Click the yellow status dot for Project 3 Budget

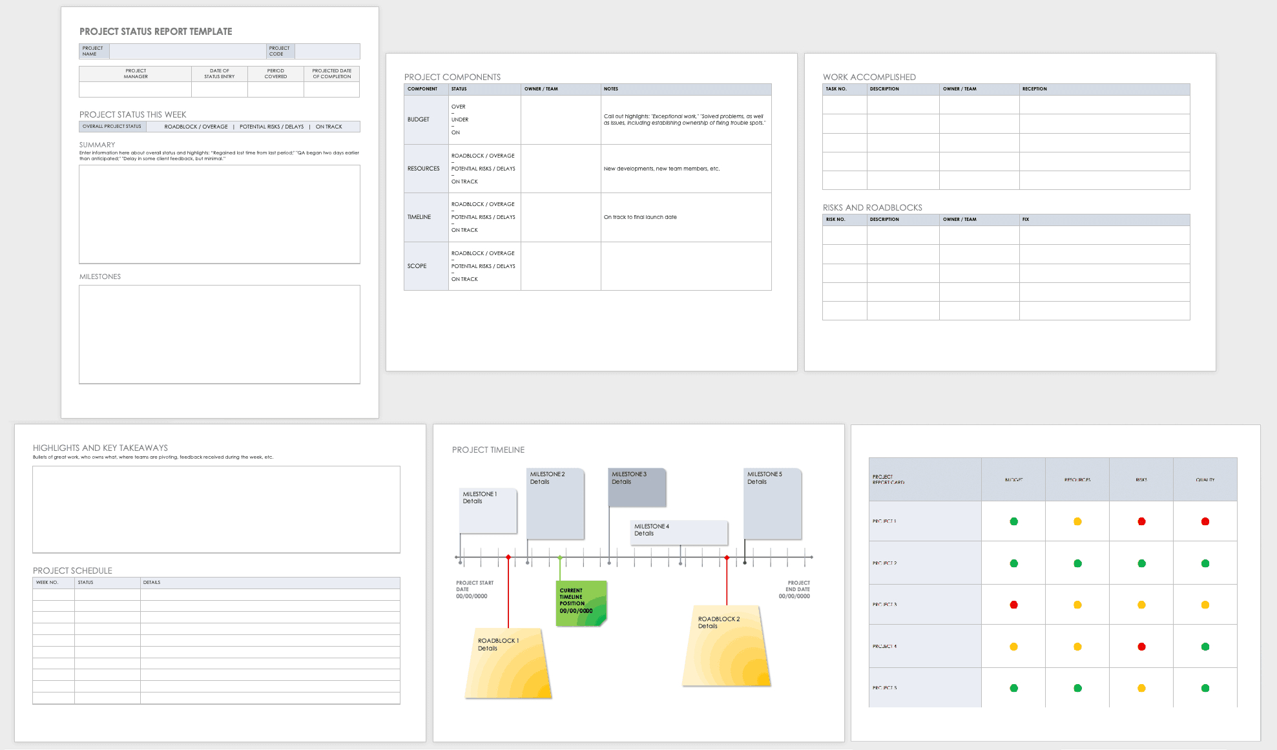tap(1013, 605)
